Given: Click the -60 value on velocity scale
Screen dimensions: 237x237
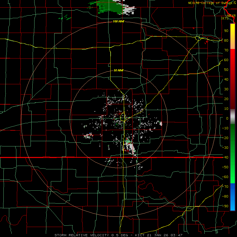Looking at the screenshot, I should [x=225, y=177].
